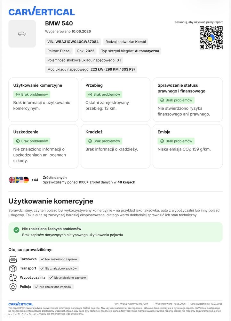Click the Policja shield icon
231x321 pixels.
click(13, 287)
